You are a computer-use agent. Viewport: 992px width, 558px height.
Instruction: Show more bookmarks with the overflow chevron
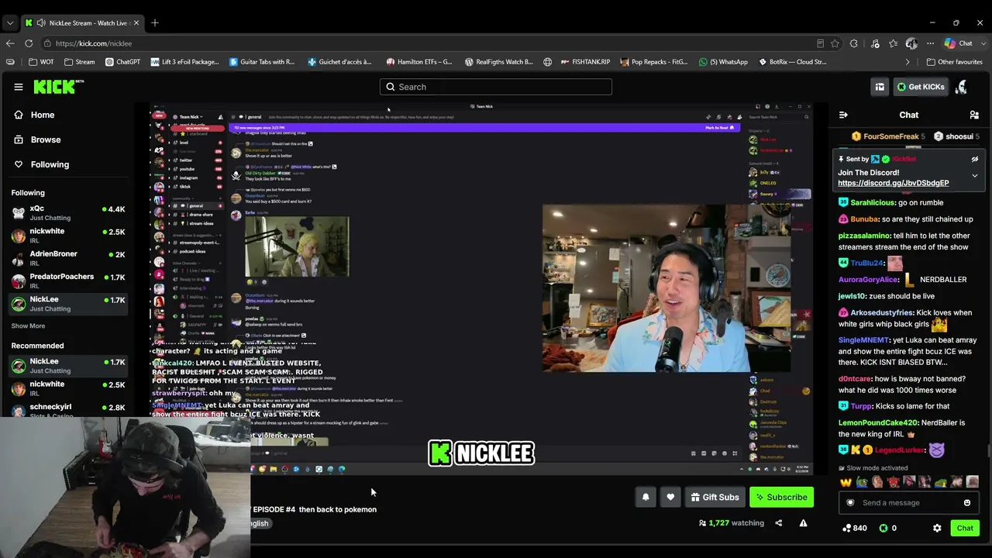(908, 62)
